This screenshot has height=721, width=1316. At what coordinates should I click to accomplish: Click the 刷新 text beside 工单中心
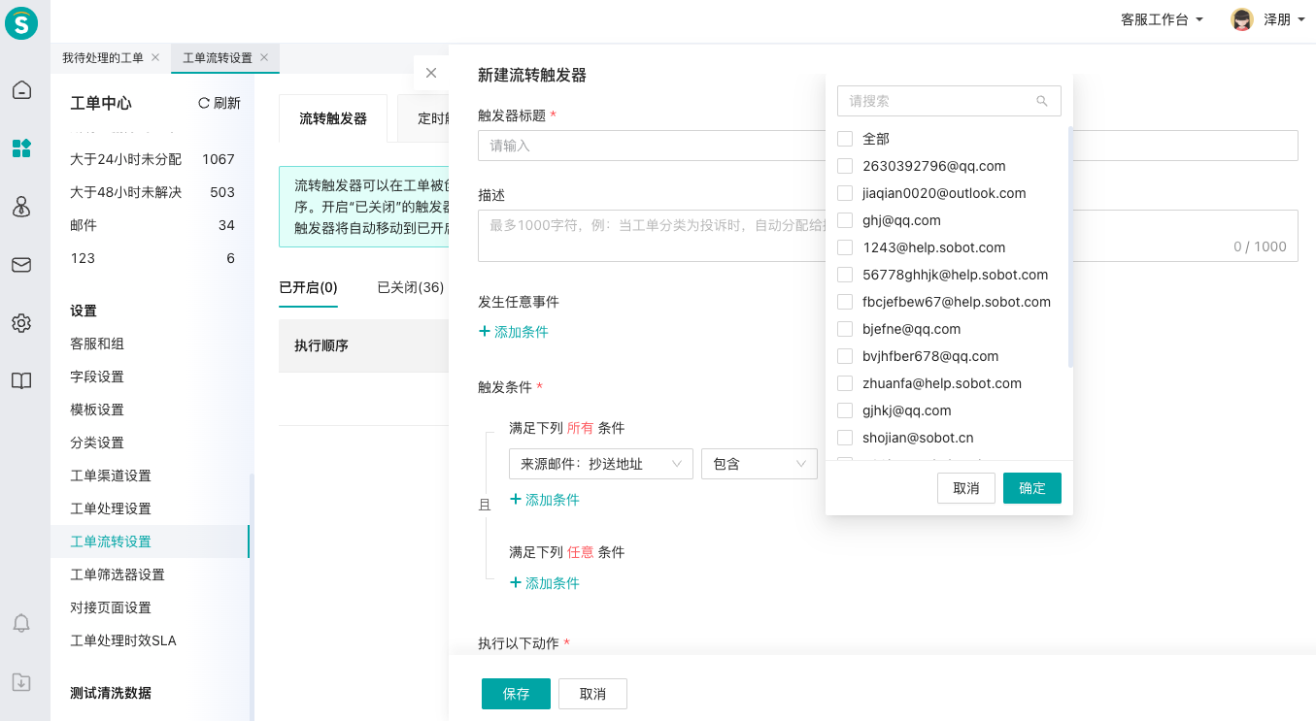pyautogui.click(x=227, y=103)
